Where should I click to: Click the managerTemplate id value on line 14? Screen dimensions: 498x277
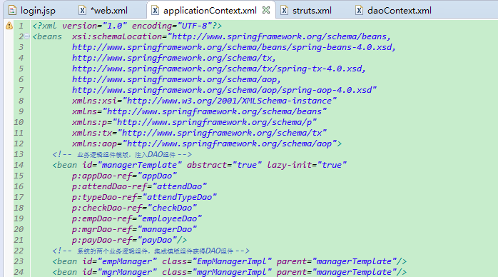pyautogui.click(x=140, y=165)
